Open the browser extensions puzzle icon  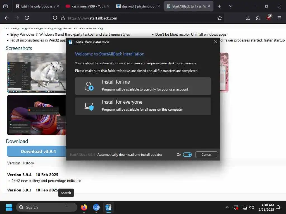[x=258, y=18]
